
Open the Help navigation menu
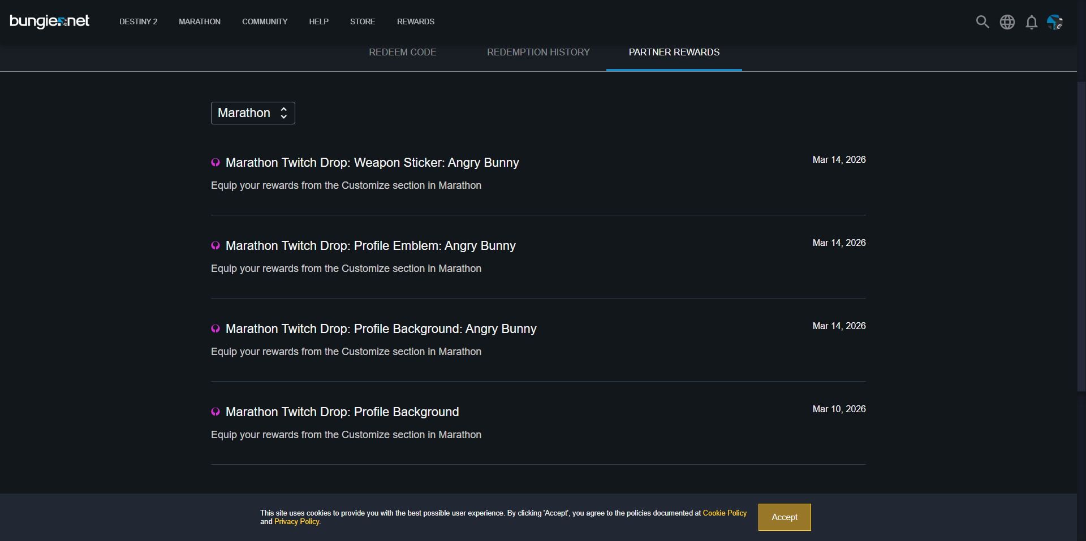[x=318, y=21]
